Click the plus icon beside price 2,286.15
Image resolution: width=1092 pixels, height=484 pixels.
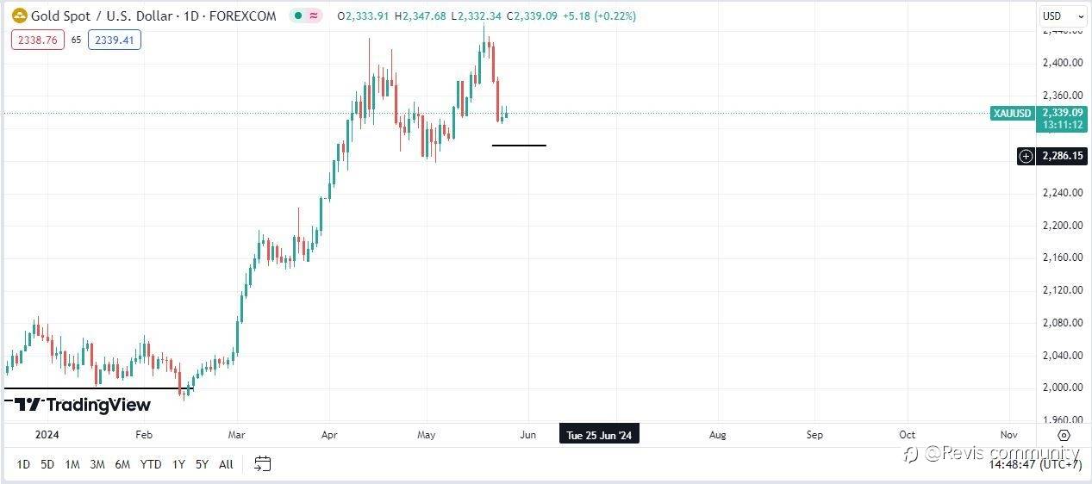(x=1026, y=156)
